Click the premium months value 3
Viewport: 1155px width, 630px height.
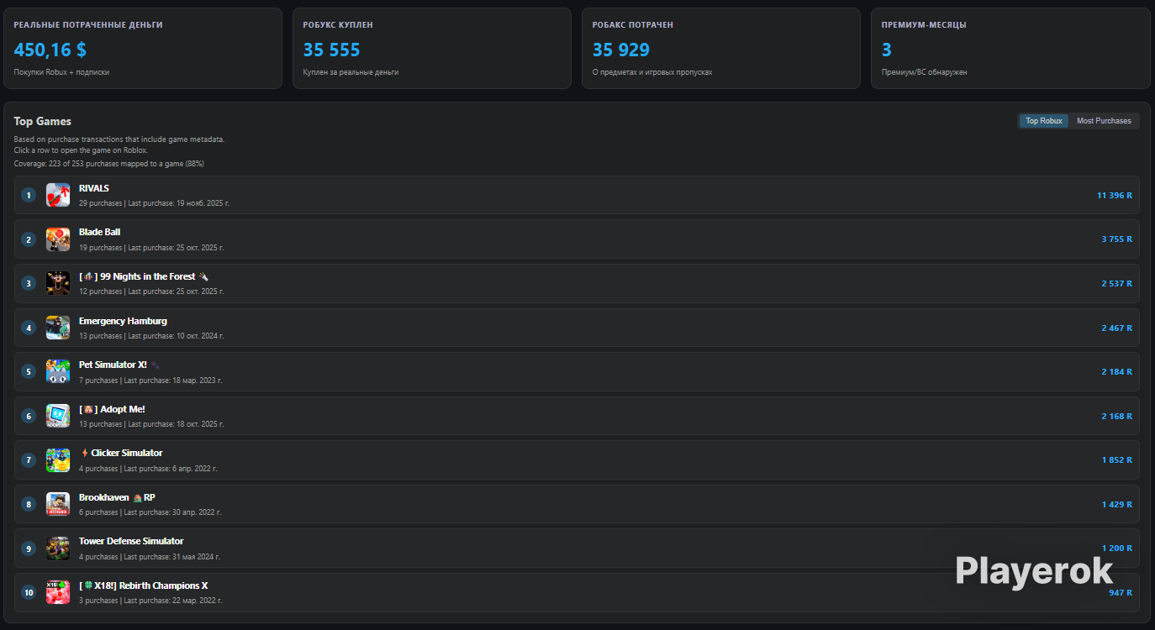click(887, 50)
